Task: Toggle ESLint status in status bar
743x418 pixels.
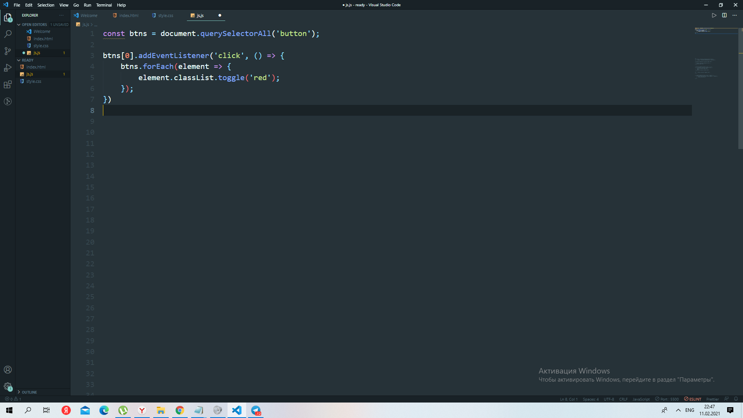Action: 693,399
